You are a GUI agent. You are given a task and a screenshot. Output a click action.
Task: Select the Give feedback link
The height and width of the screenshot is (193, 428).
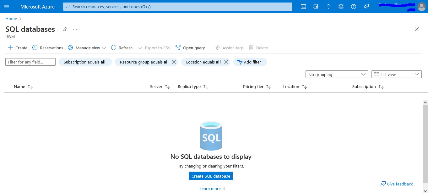[397, 184]
